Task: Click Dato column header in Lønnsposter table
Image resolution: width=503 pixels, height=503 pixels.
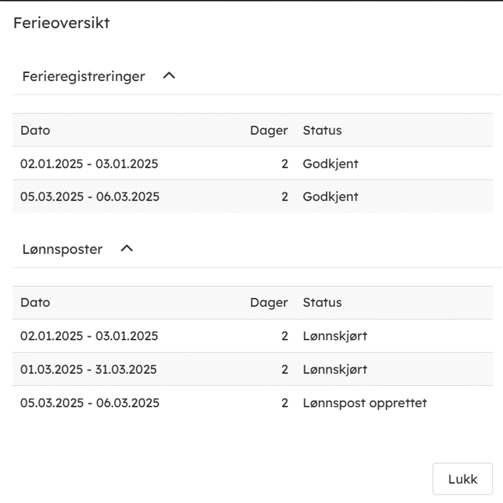Action: coord(35,302)
